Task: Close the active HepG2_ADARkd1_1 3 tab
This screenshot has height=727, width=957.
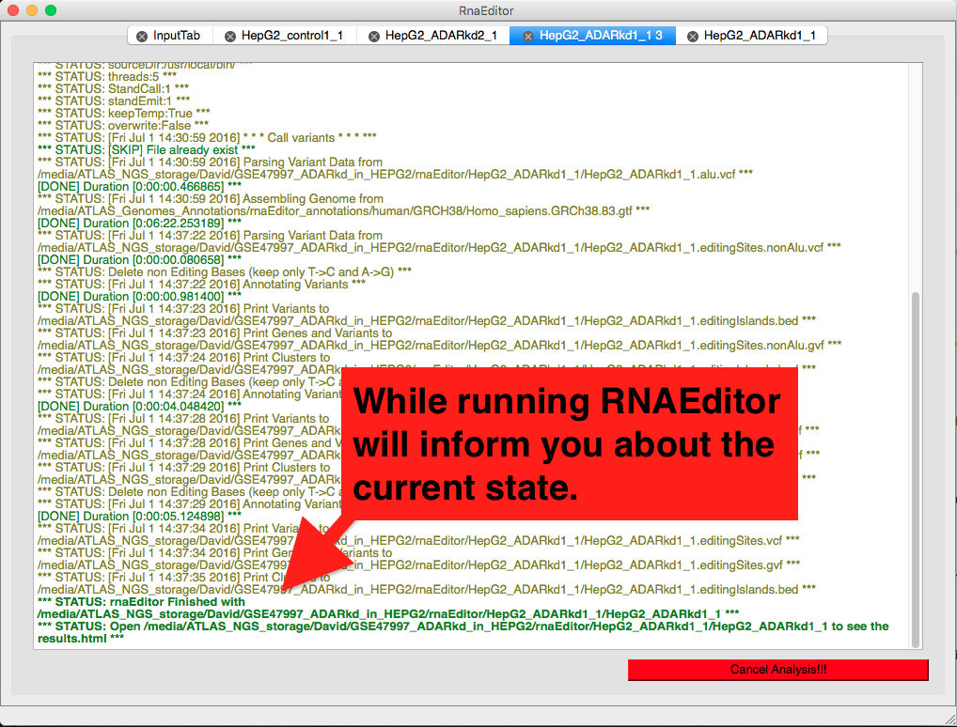Action: 528,37
